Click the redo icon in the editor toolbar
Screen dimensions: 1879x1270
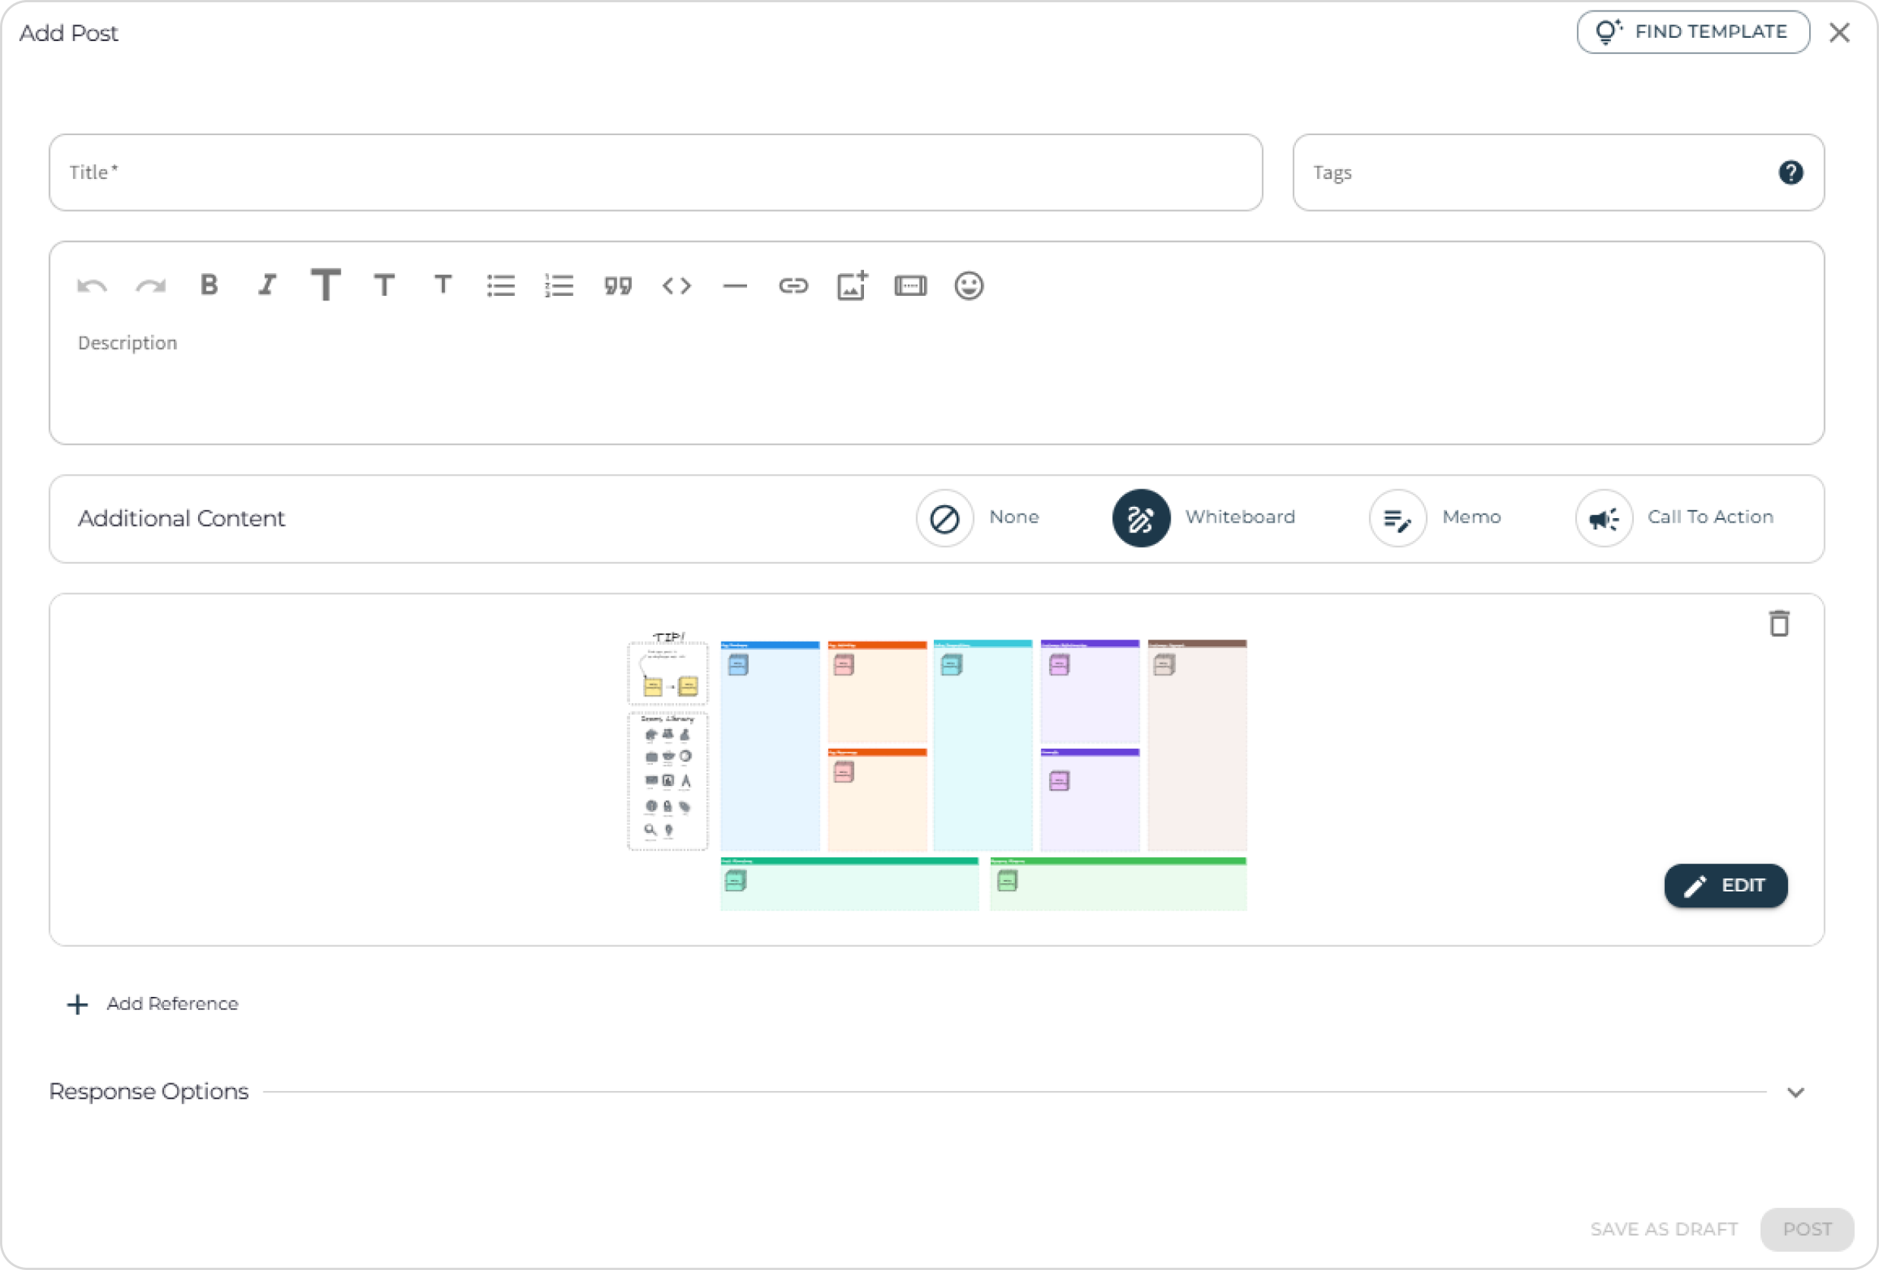point(150,285)
